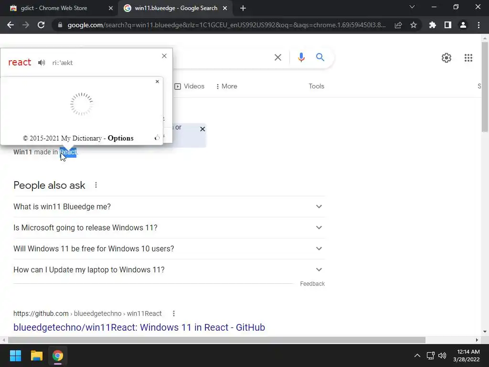Switch to Videos results tab
The height and width of the screenshot is (367, 489).
pos(189,86)
